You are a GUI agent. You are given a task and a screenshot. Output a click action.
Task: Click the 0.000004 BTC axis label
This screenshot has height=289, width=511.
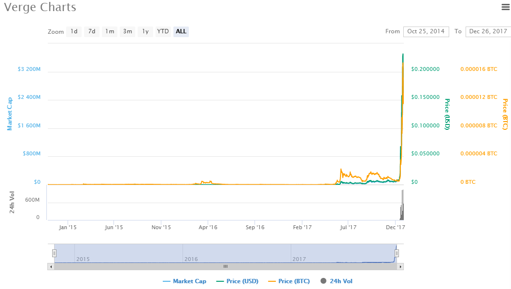479,153
